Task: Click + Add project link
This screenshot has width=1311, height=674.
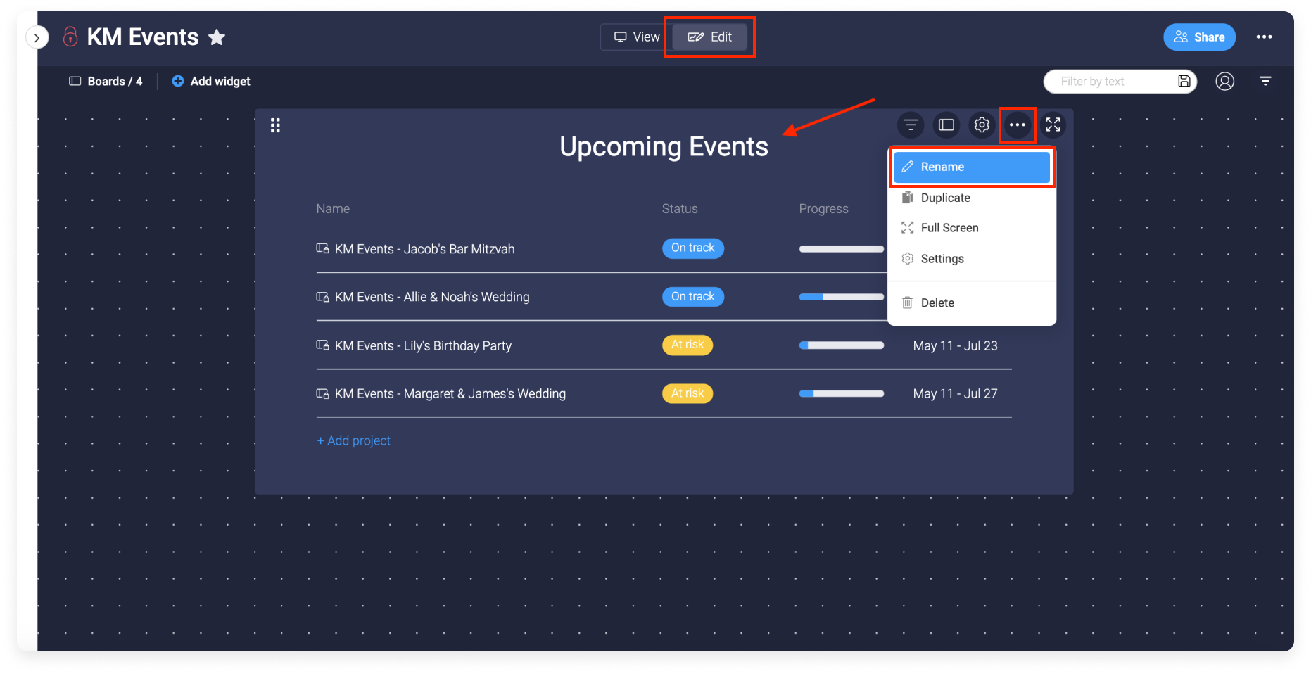Action: [x=353, y=440]
